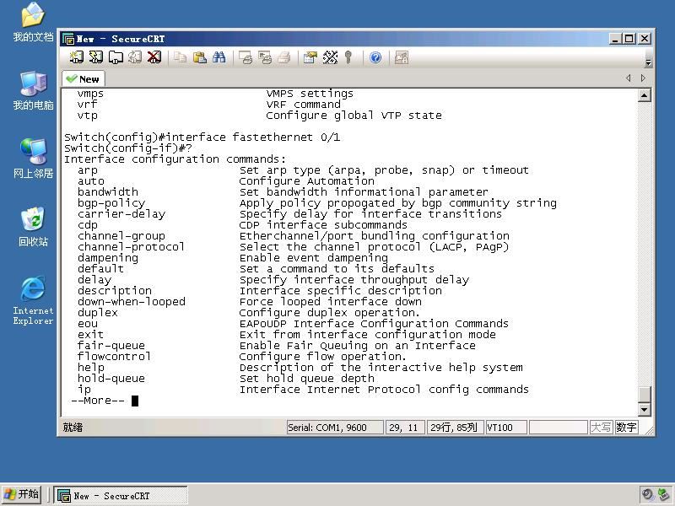Click the '29行, 85列' status field

point(456,428)
